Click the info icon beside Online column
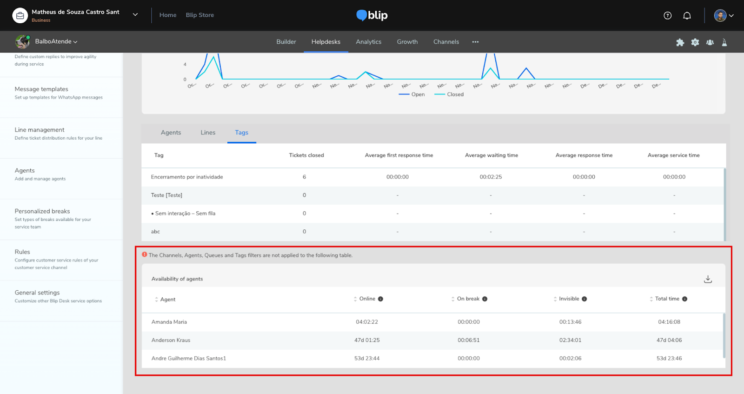 380,299
